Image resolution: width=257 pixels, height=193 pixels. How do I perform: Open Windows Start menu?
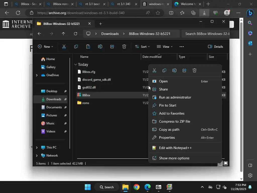click(88, 187)
